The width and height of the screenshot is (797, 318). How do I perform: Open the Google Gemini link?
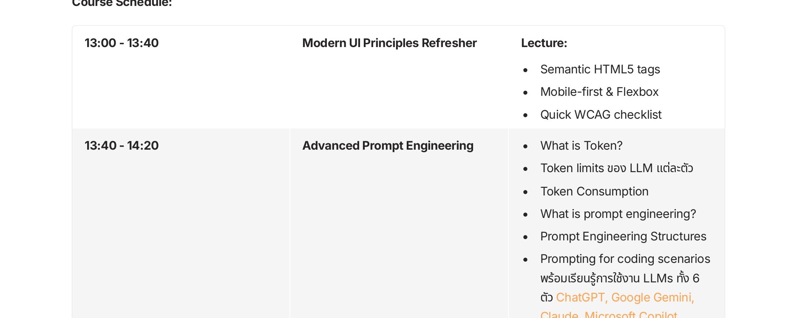(x=652, y=298)
